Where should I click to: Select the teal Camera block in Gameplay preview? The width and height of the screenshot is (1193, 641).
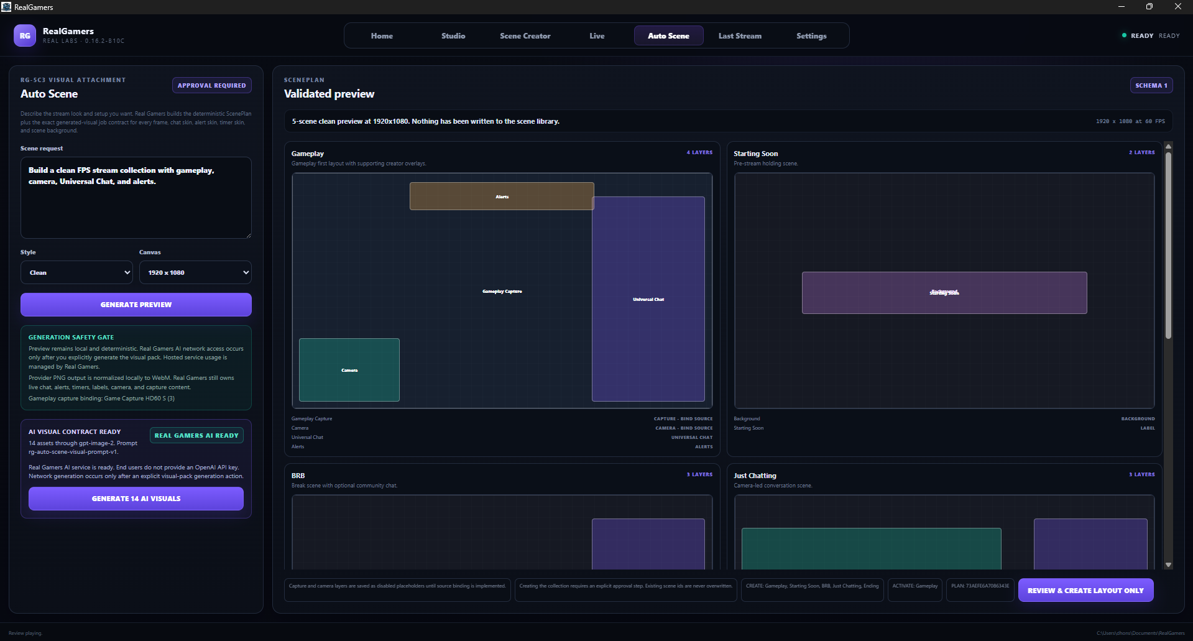point(349,370)
